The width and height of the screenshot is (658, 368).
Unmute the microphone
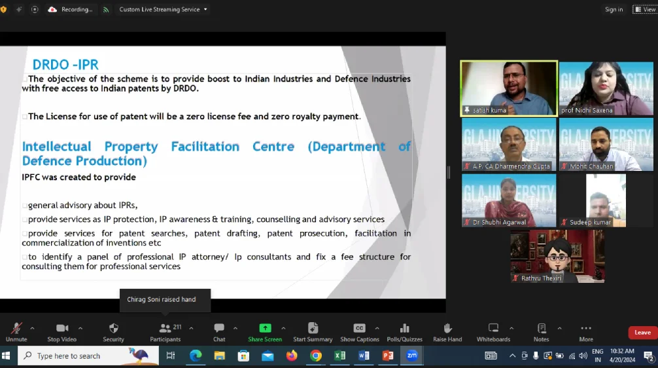16,331
